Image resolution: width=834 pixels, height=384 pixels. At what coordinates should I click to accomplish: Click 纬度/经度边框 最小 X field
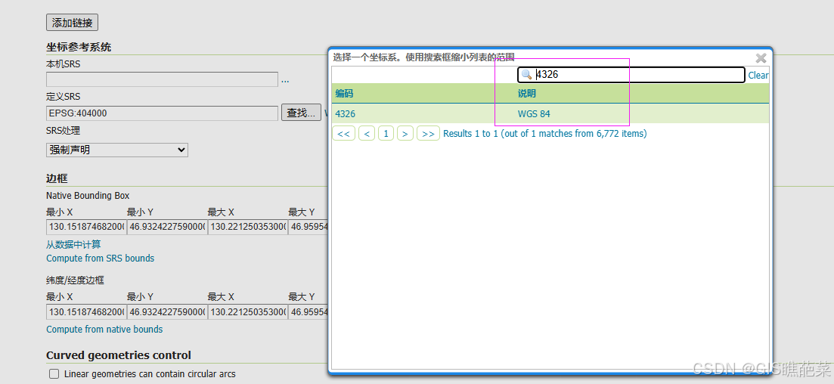[86, 311]
